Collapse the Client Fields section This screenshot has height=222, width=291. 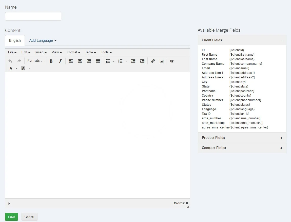[x=282, y=40]
